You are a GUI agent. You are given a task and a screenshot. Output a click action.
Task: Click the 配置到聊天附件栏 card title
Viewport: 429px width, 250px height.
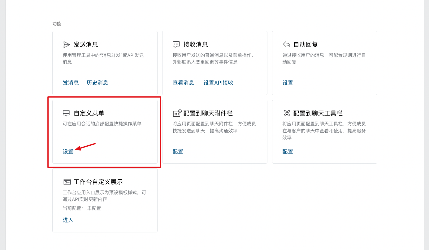(x=208, y=113)
